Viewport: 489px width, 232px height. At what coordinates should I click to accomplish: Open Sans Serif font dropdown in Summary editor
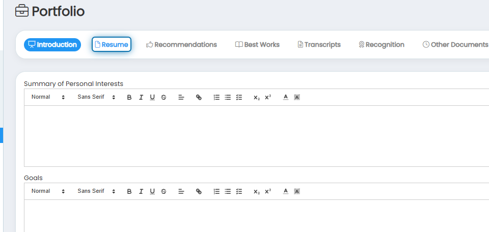(x=96, y=97)
